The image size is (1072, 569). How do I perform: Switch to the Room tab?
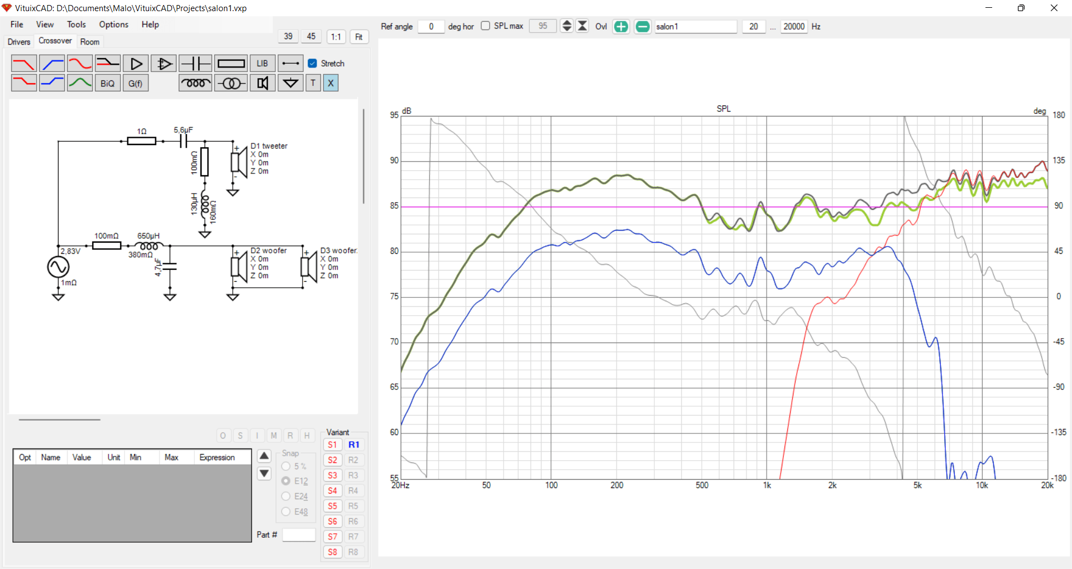pyautogui.click(x=90, y=42)
